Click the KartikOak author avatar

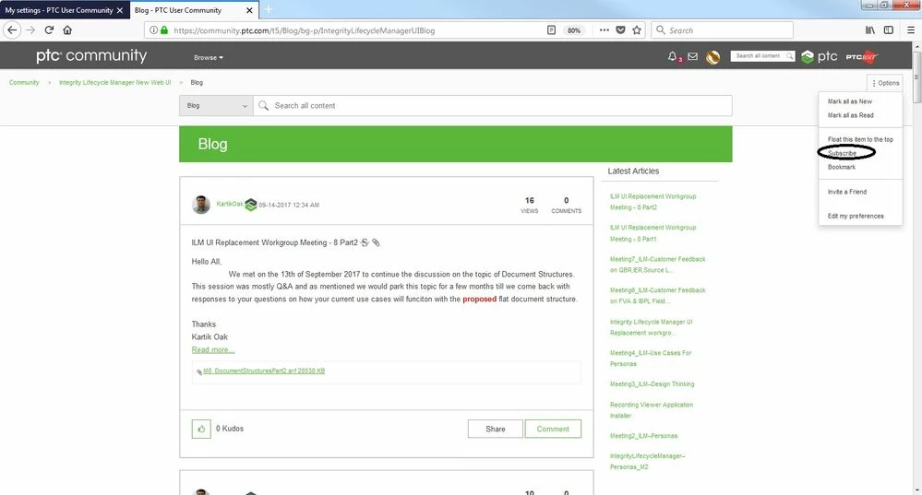pyautogui.click(x=201, y=205)
